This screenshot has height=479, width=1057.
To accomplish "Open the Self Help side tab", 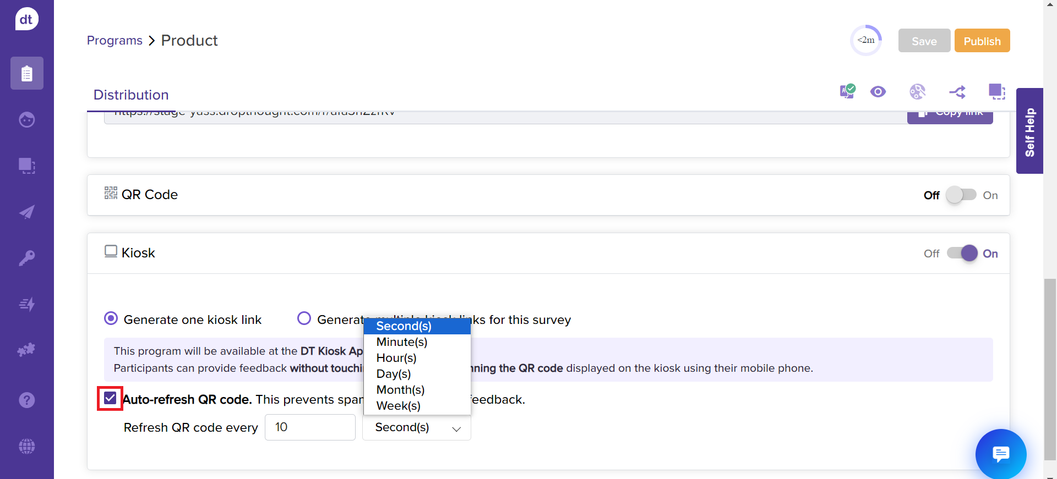I will click(x=1029, y=131).
